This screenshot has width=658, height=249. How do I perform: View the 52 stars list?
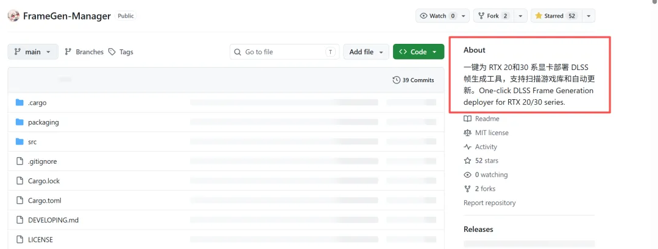[x=487, y=161]
